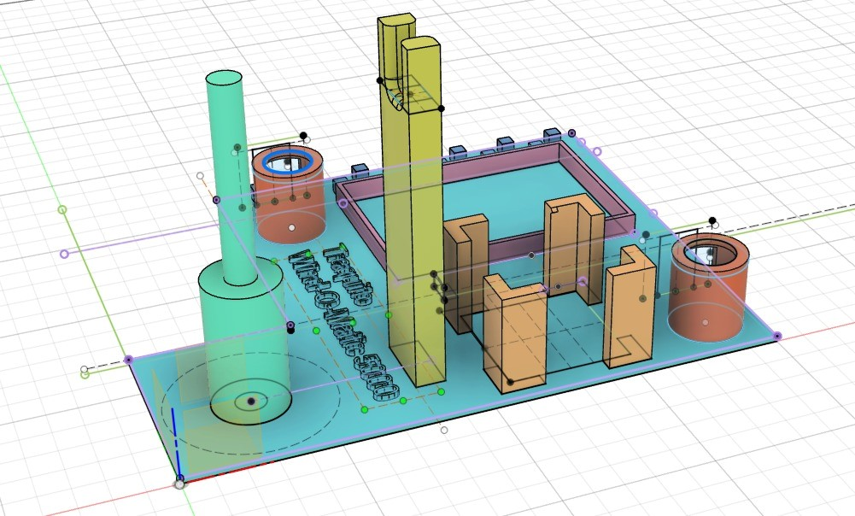Click the wide green cylinder base body
The height and width of the screenshot is (516, 855).
coord(243,342)
